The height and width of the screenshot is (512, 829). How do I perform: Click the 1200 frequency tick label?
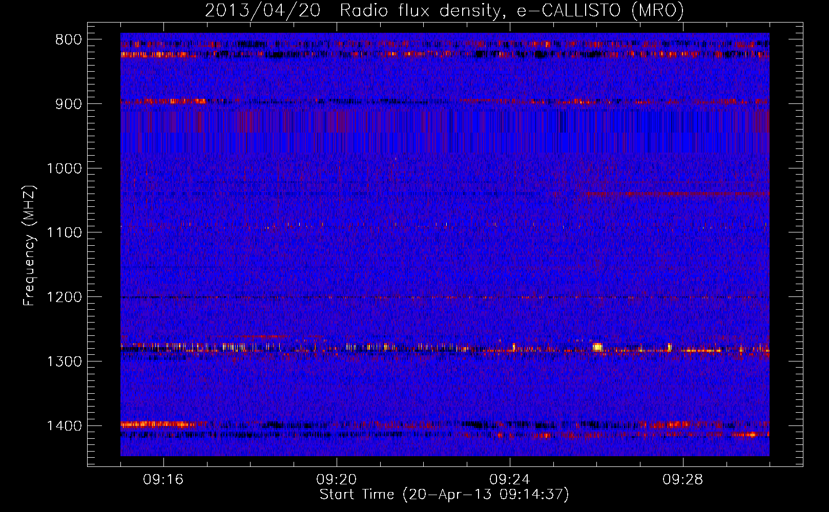64,297
